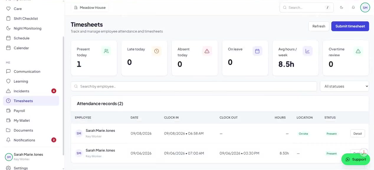Click the Schedule calendar icon

pos(8,38)
